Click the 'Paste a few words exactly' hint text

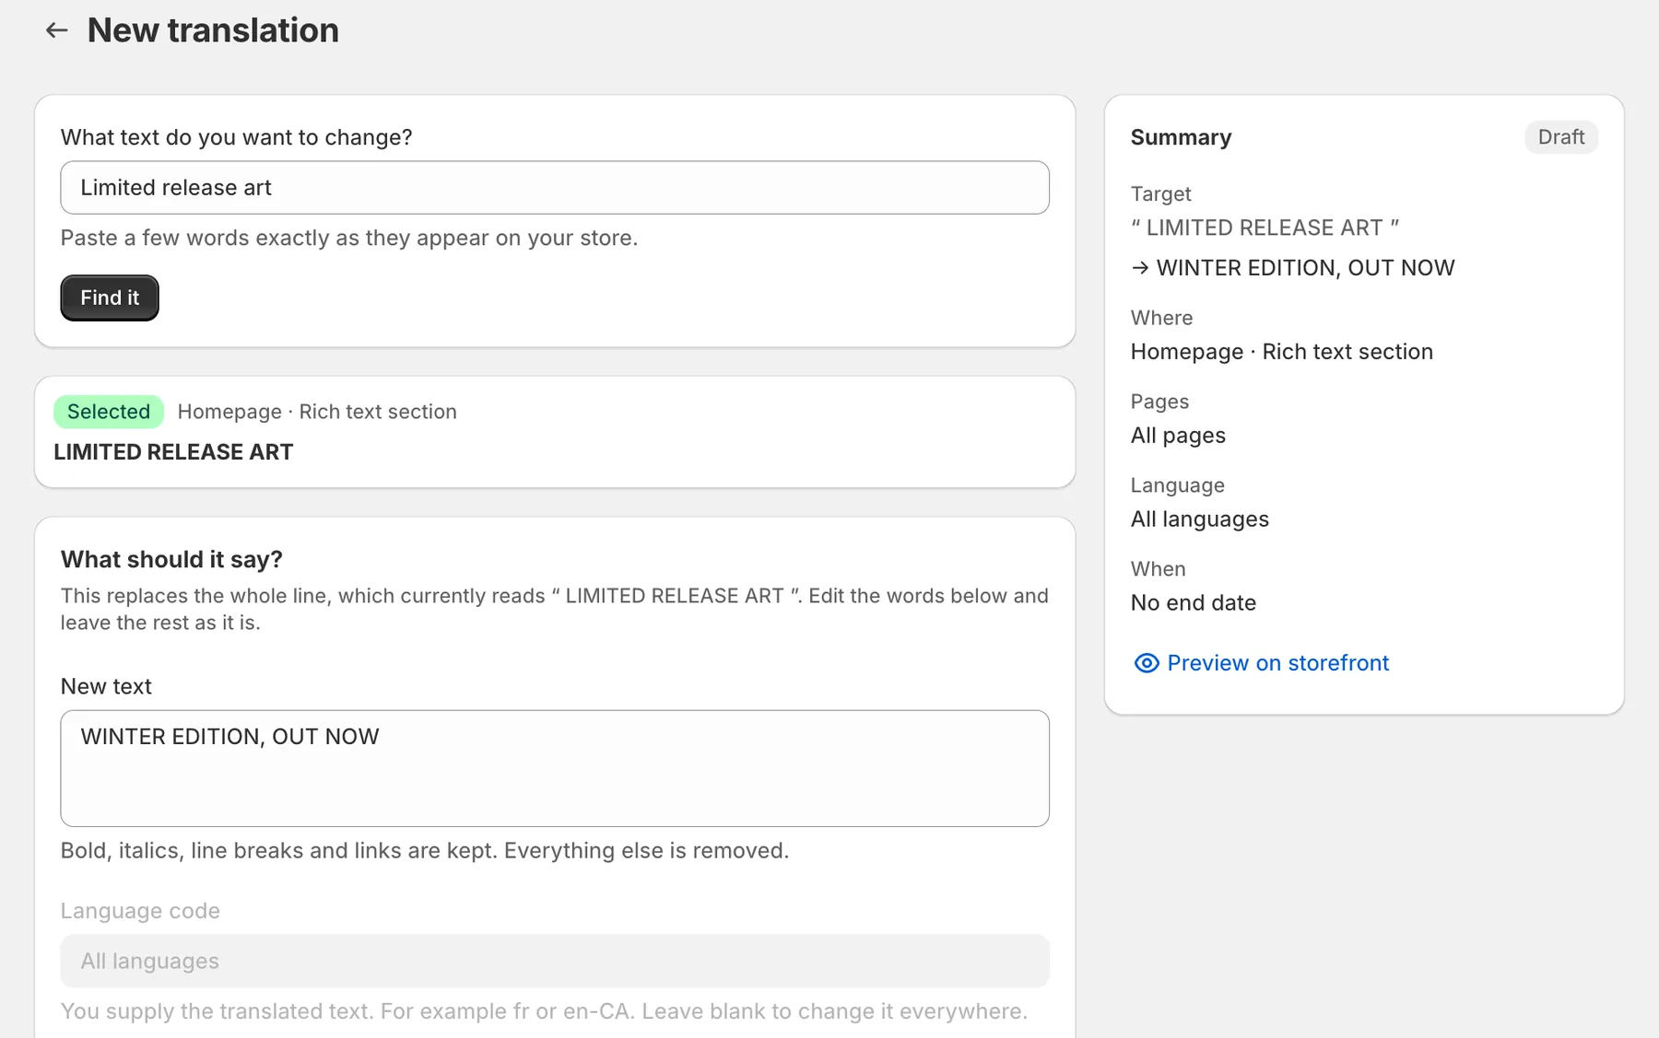click(x=349, y=238)
